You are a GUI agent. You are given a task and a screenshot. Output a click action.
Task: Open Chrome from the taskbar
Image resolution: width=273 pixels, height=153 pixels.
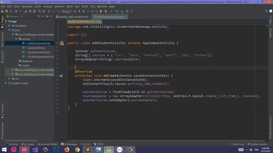(77, 150)
